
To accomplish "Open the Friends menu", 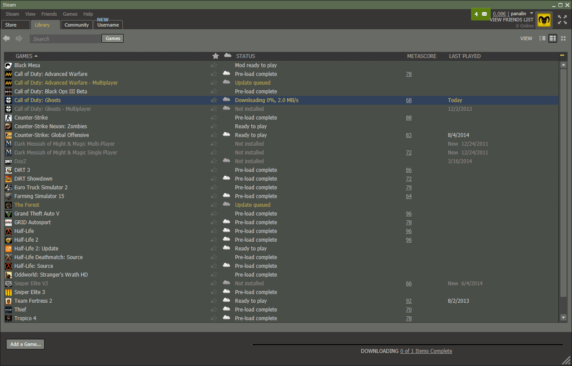I will coord(49,14).
